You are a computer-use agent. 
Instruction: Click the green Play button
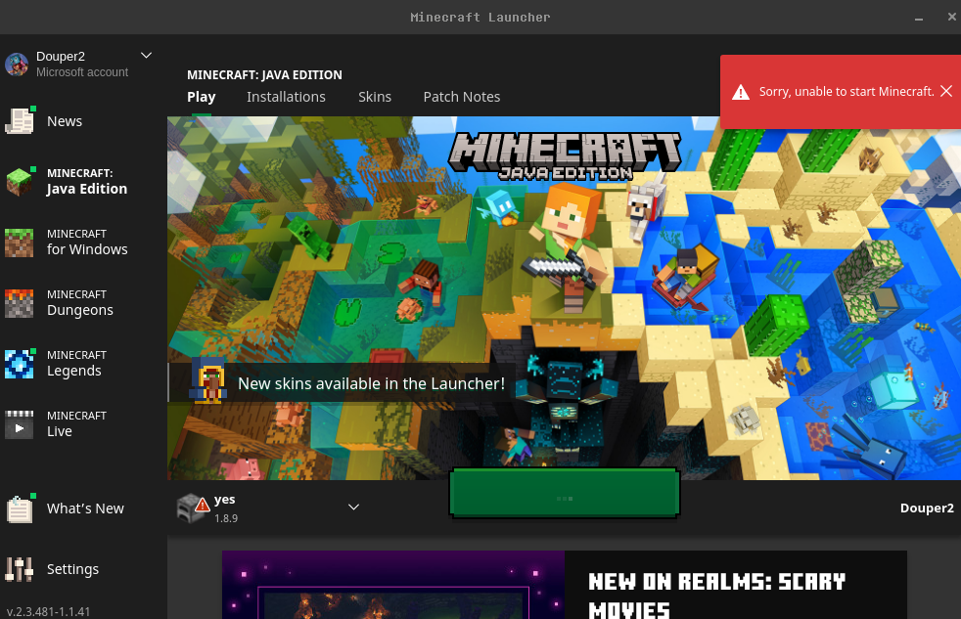[x=565, y=494]
